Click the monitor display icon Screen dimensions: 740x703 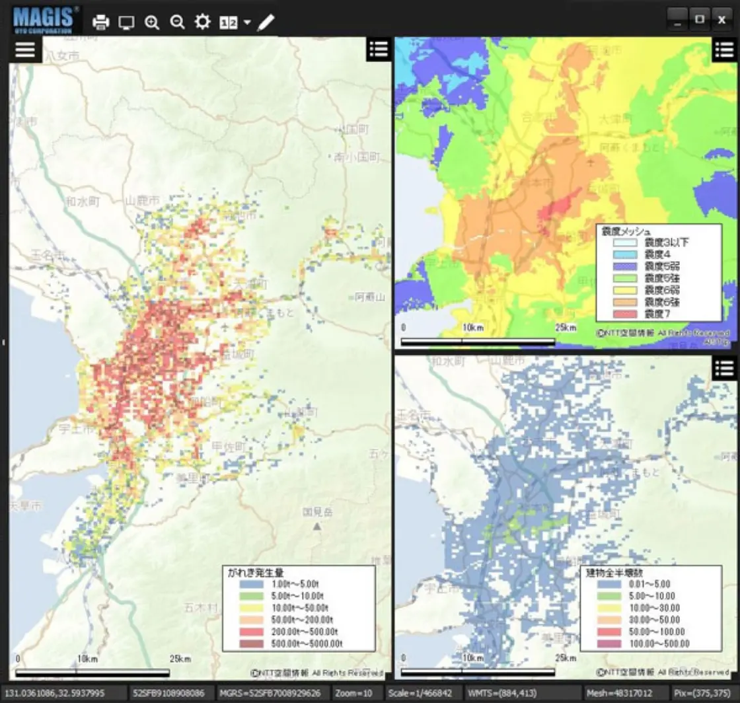click(126, 22)
